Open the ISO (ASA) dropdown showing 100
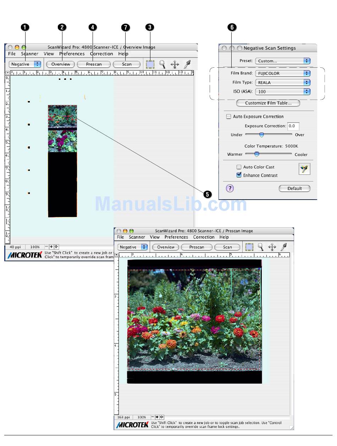This screenshot has width=337, height=446. click(283, 91)
